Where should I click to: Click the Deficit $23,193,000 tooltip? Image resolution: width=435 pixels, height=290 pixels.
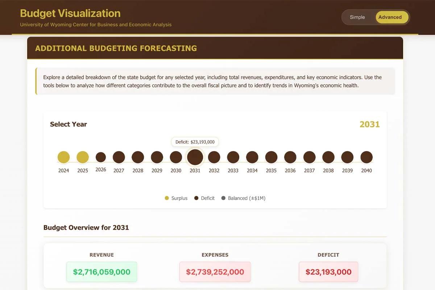tap(195, 142)
